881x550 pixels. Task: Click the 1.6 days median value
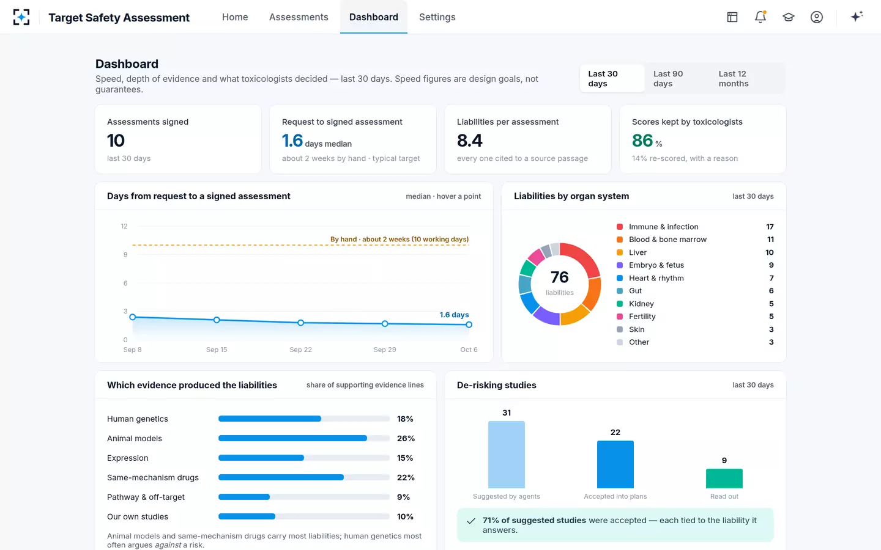[x=317, y=141]
